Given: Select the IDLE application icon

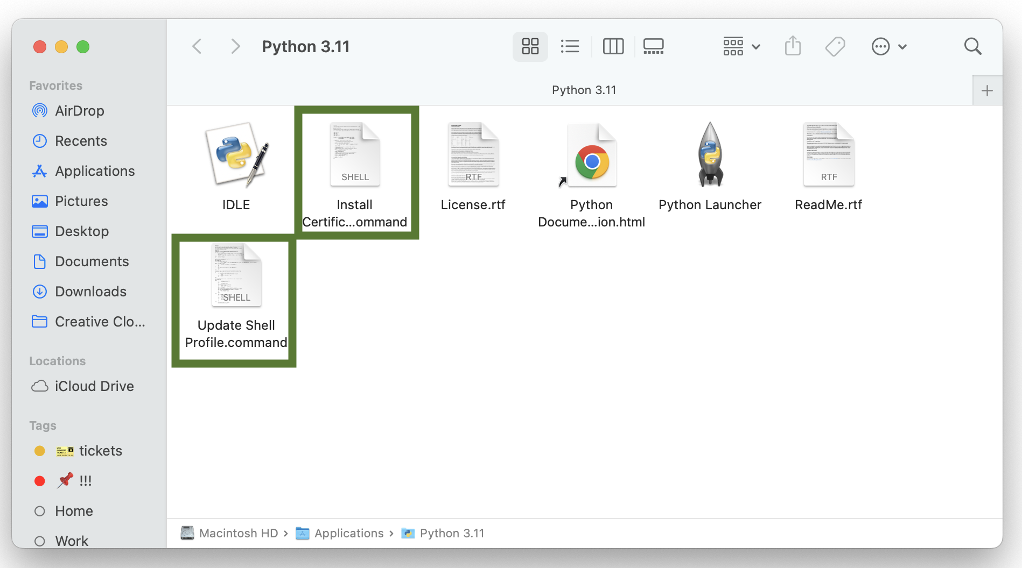Looking at the screenshot, I should point(236,154).
